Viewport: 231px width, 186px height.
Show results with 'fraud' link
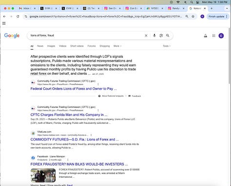70,185
